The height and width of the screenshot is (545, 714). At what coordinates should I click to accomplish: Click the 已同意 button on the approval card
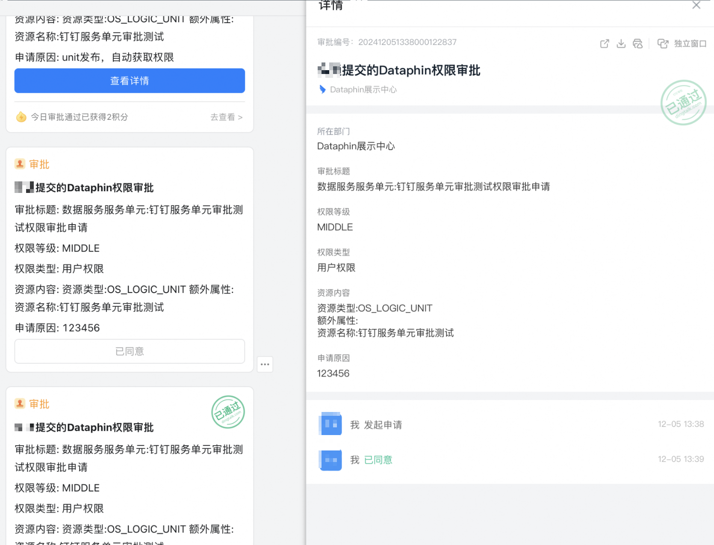130,351
